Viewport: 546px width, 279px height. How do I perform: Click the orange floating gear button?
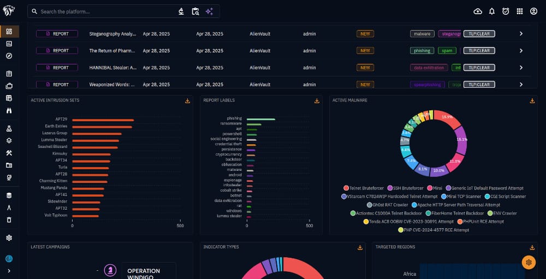point(528,262)
